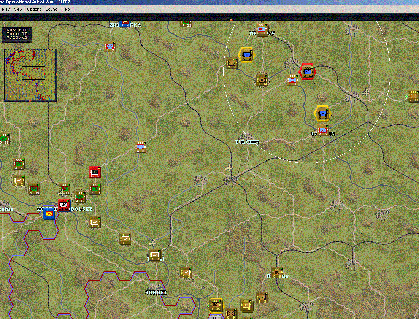Select the blue counter with yellow infantry symbol
Screen dimensions: 419x319
49,214
